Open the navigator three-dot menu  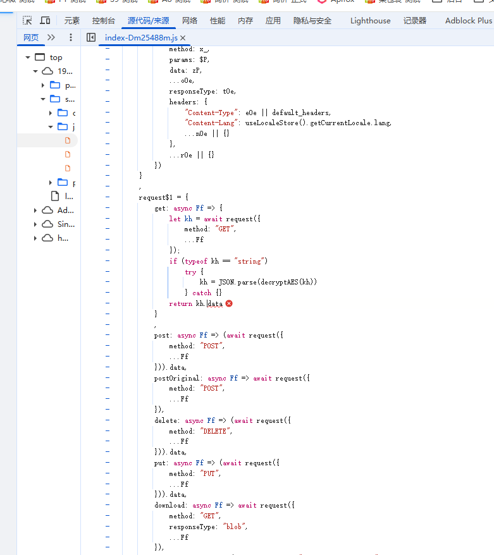coord(71,38)
